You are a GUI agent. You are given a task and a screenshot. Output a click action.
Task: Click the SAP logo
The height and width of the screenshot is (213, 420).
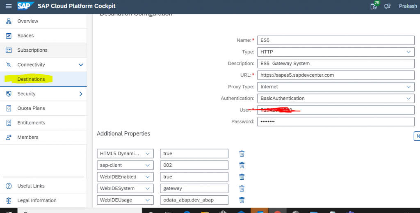[26, 6]
